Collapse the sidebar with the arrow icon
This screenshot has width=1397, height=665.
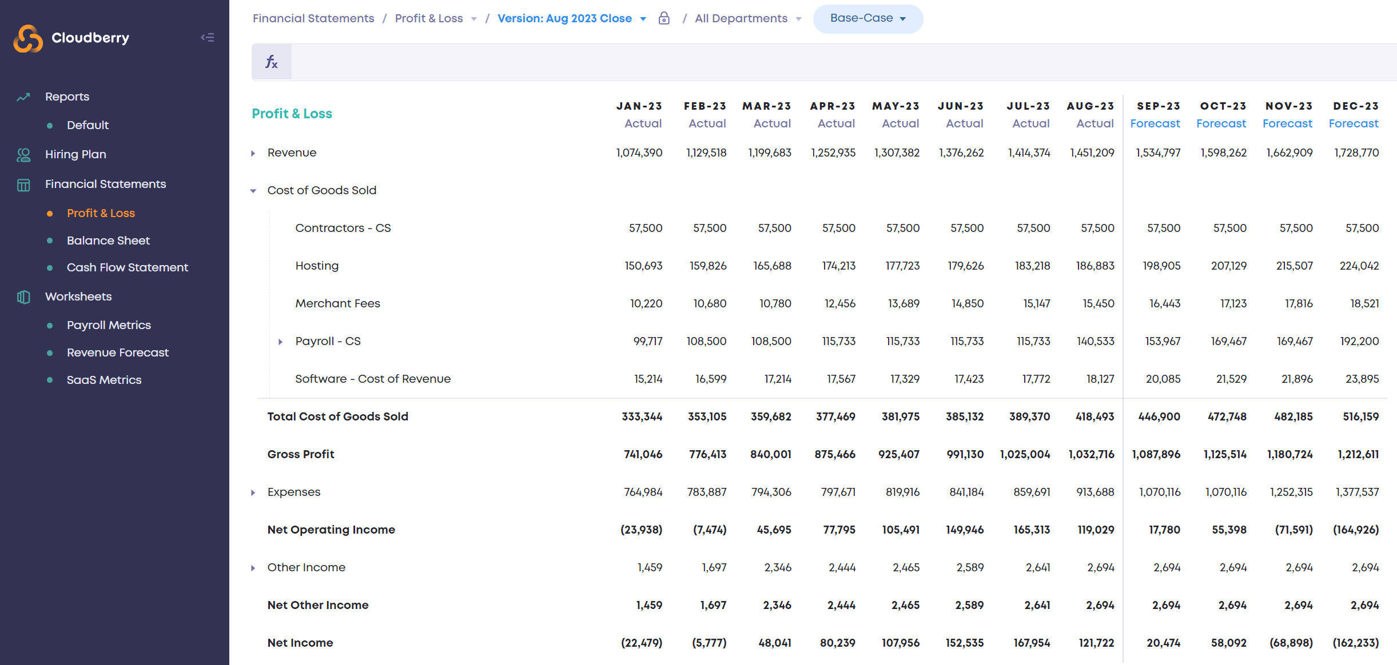point(208,38)
